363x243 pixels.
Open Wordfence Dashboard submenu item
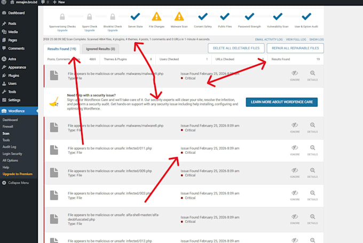pos(10,120)
